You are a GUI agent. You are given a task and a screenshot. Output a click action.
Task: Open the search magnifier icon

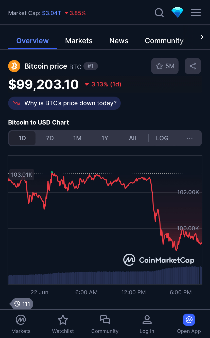pyautogui.click(x=159, y=12)
